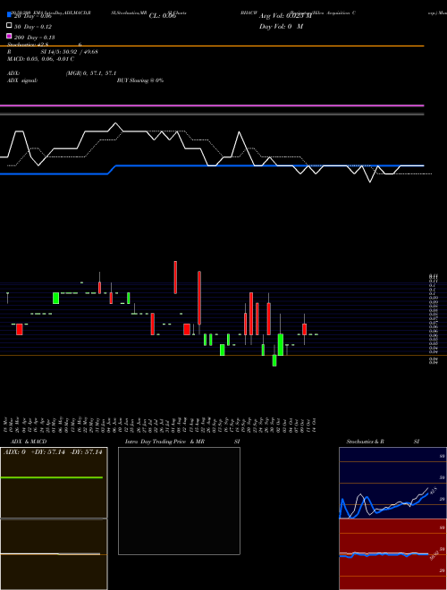Click the '14 Oct' last date label
Image resolution: width=447 pixels, height=590 pixels.
pos(313,425)
